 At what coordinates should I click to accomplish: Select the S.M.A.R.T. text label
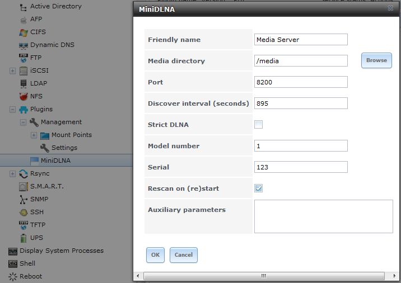coord(47,186)
